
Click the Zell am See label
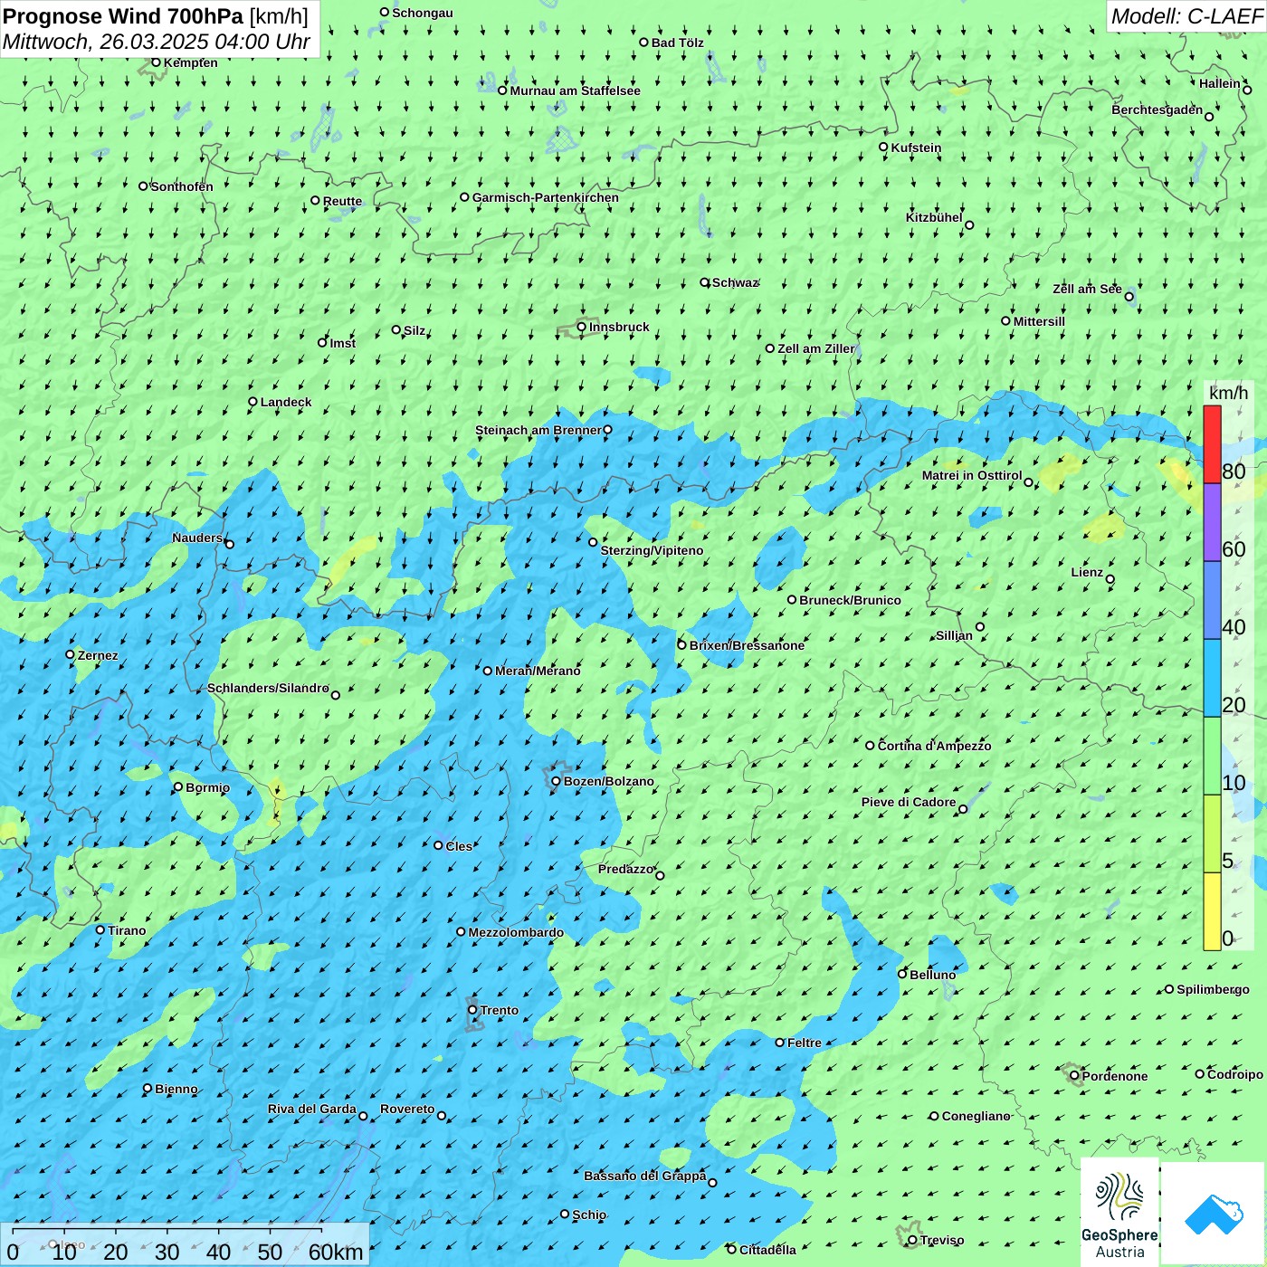[1087, 289]
